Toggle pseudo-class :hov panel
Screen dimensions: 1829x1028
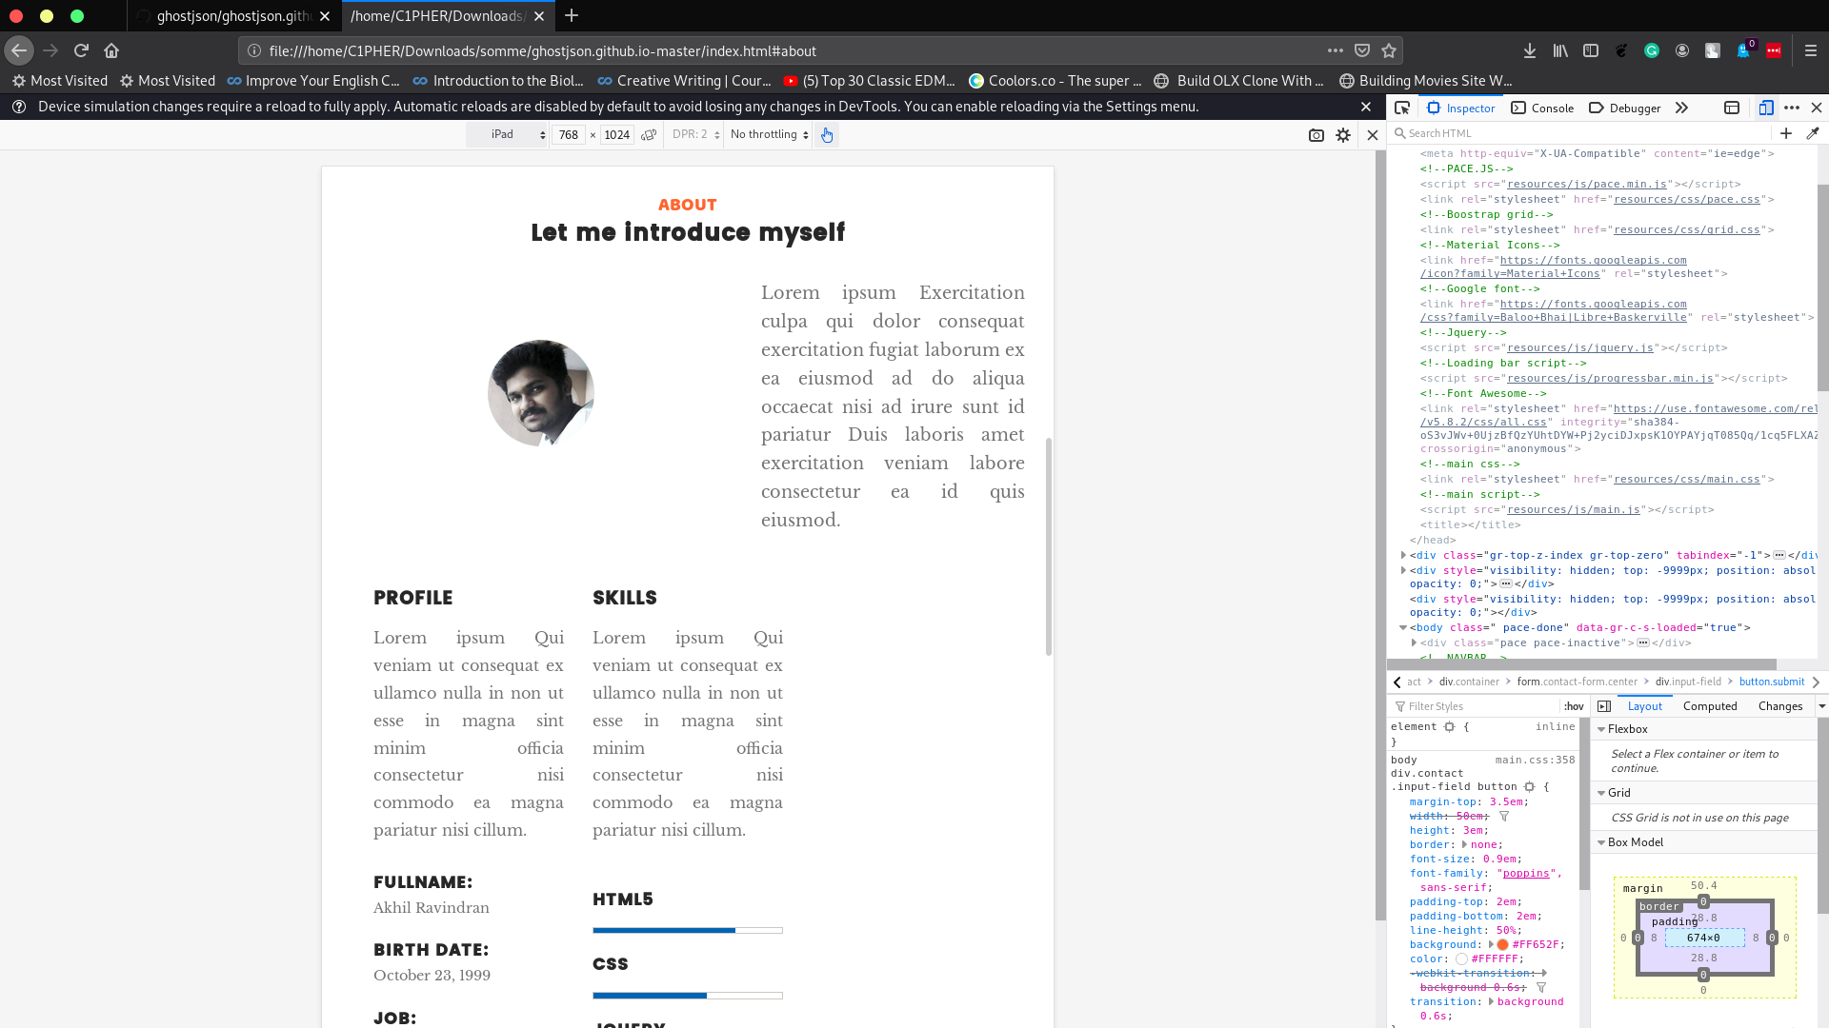click(1574, 706)
